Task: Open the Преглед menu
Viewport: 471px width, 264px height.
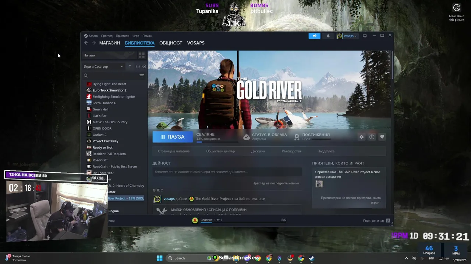Action: (x=107, y=36)
